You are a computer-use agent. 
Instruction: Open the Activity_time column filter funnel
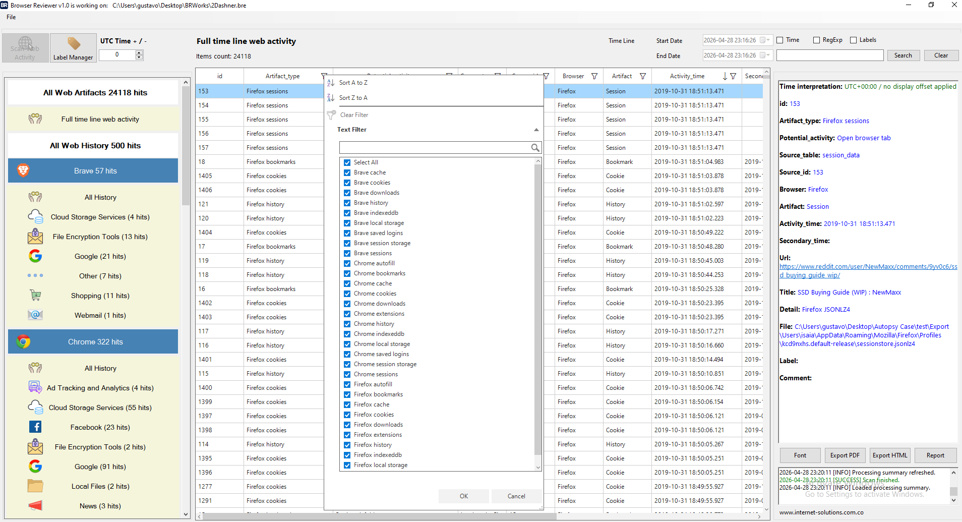733,76
